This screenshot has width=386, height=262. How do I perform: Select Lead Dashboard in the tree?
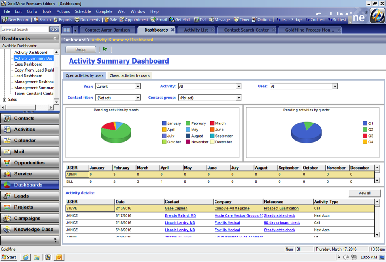pyautogui.click(x=29, y=76)
